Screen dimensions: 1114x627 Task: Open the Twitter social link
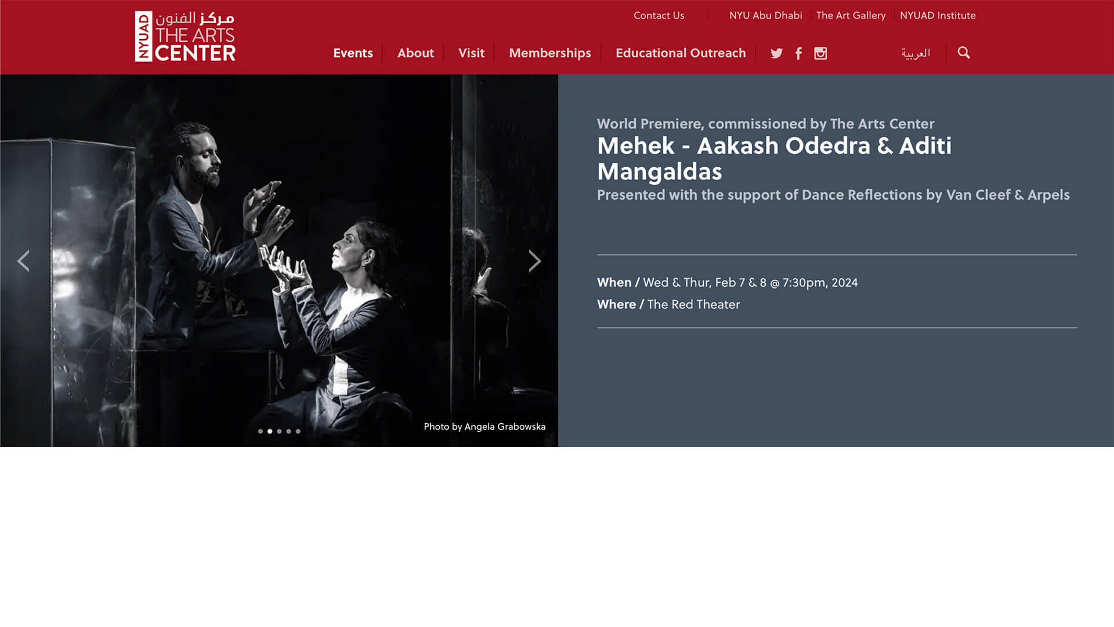776,53
